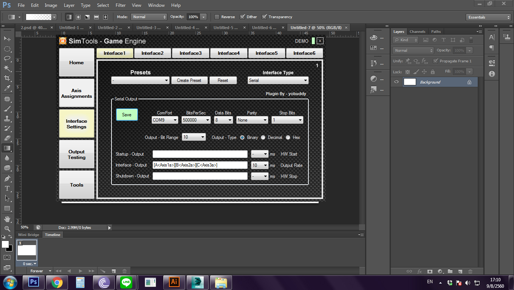Select the Move tool
Image resolution: width=514 pixels, height=290 pixels.
(x=7, y=39)
